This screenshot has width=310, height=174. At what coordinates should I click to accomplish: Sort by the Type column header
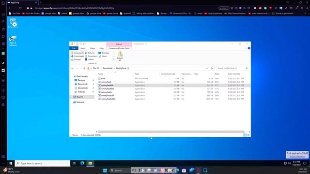[137, 74]
